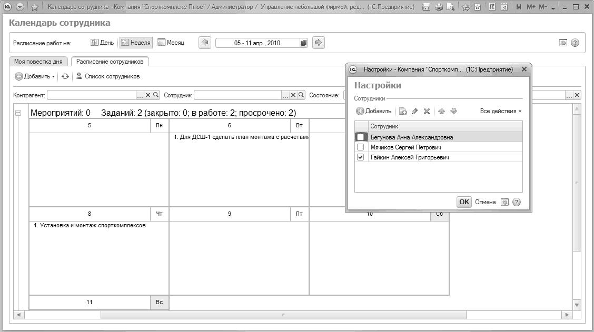
Task: Click the Контрагент input field
Action: [91, 95]
